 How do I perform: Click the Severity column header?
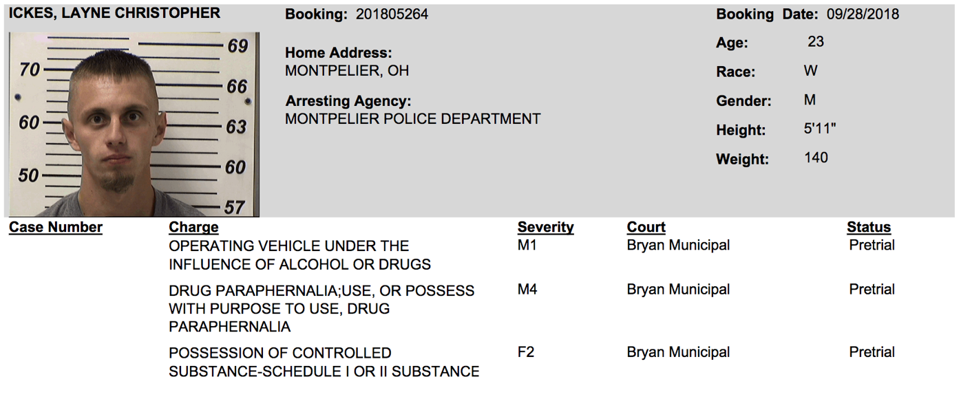(x=545, y=228)
